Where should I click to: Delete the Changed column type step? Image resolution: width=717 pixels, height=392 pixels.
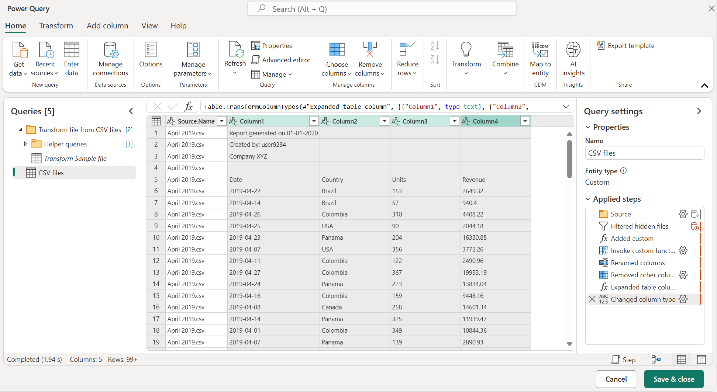click(592, 299)
